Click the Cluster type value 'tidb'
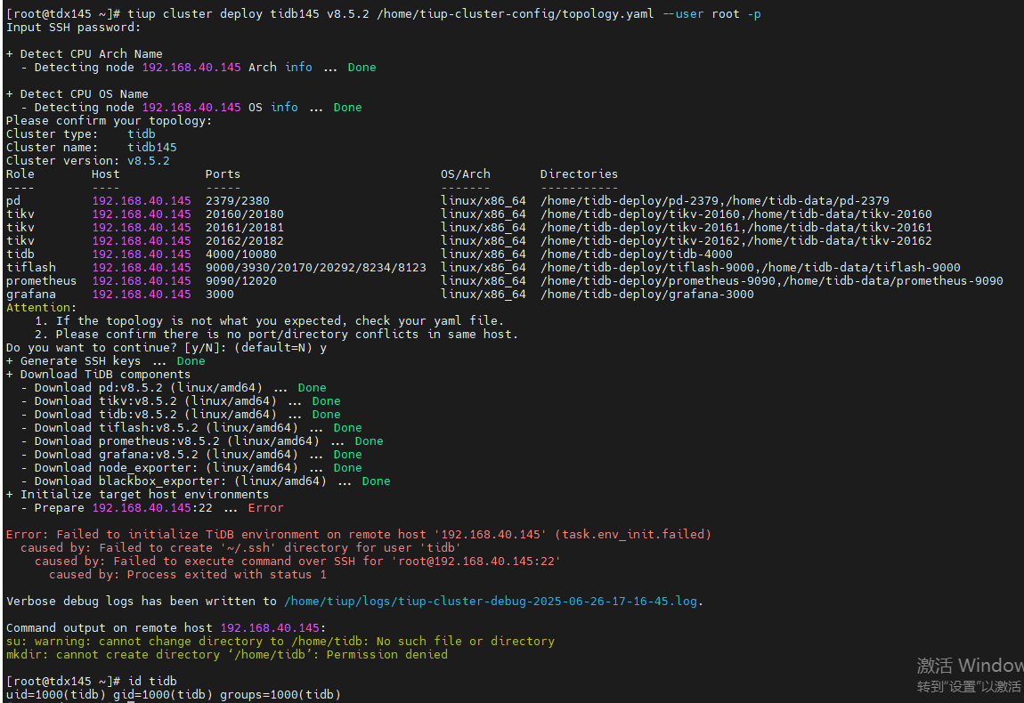This screenshot has width=1024, height=703. (141, 133)
